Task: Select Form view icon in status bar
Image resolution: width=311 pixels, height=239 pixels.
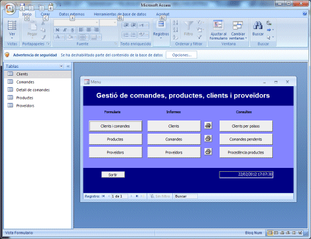Action: [270, 233]
